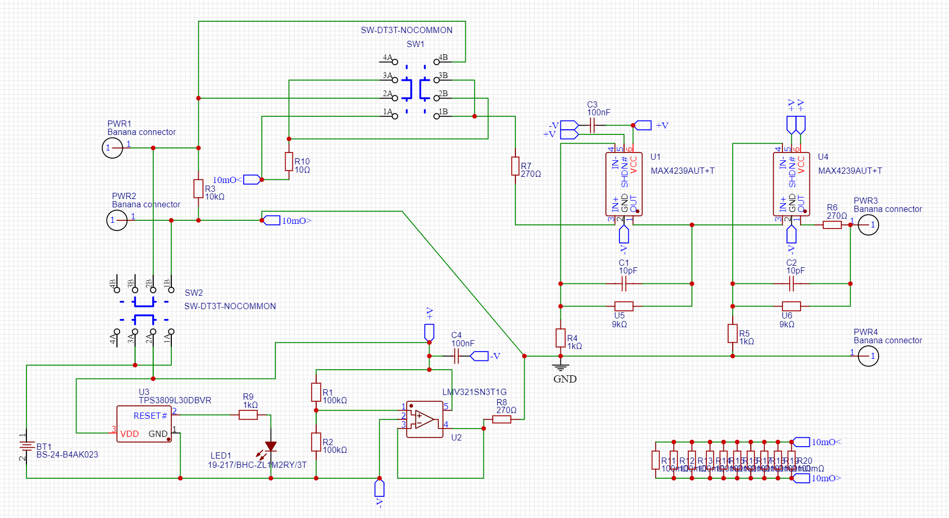
Task: Click the BT1 battery symbol
Action: point(26,446)
